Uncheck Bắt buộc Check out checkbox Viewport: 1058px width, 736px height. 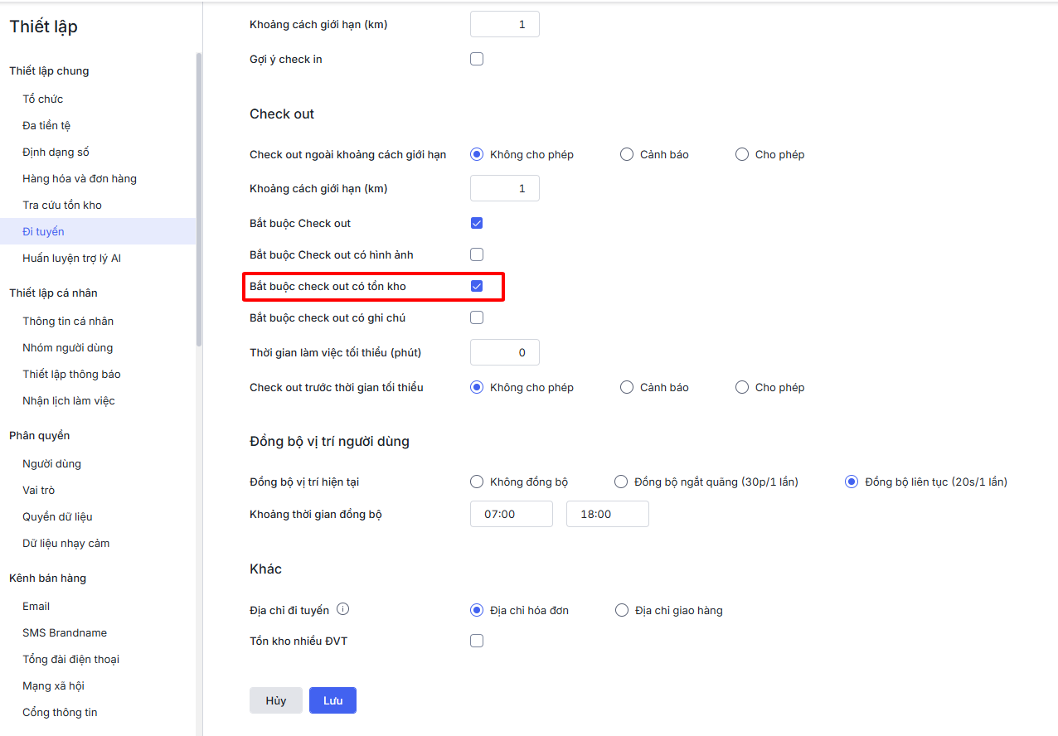(477, 223)
